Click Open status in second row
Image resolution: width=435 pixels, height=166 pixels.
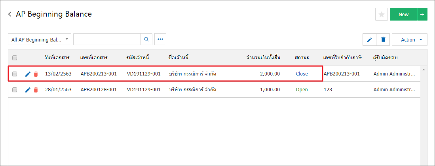(302, 90)
